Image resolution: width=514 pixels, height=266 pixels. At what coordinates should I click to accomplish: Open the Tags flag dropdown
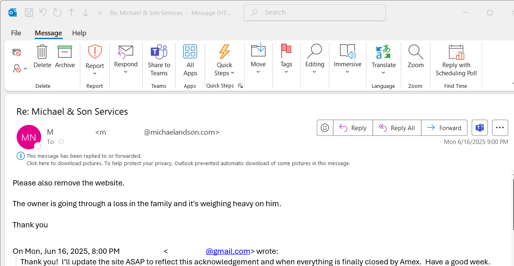[286, 72]
